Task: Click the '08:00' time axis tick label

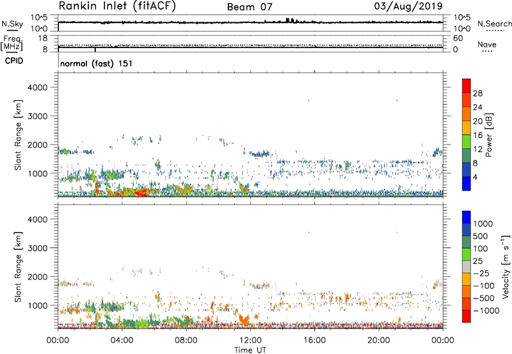Action: [x=186, y=341]
